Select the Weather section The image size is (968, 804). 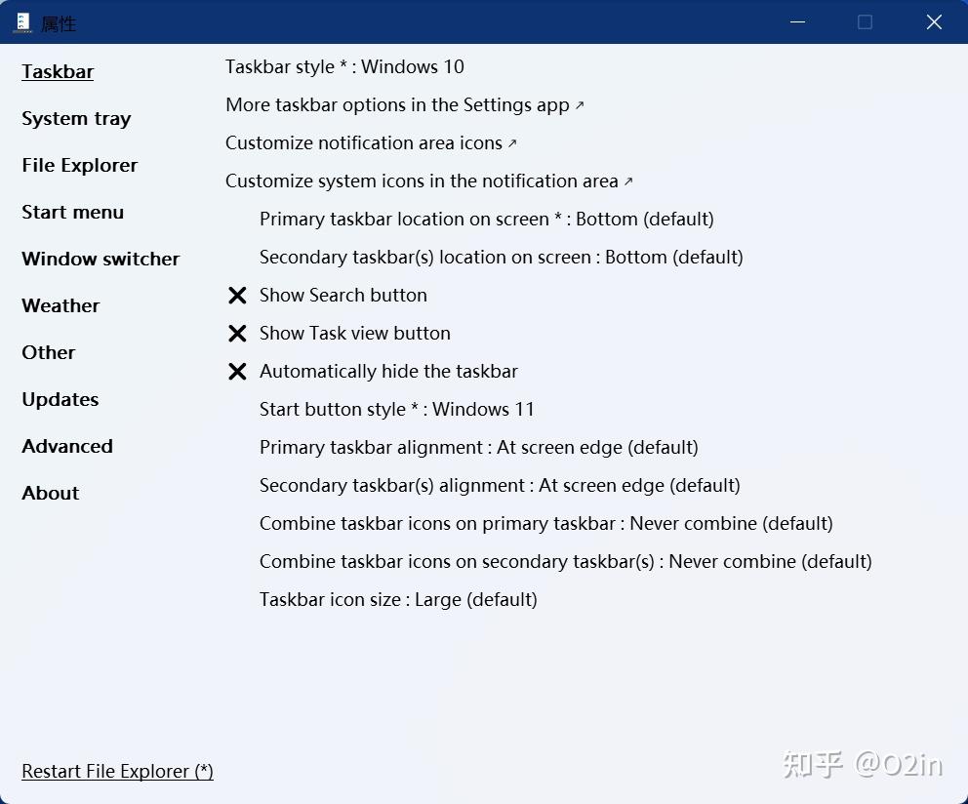[x=60, y=306]
